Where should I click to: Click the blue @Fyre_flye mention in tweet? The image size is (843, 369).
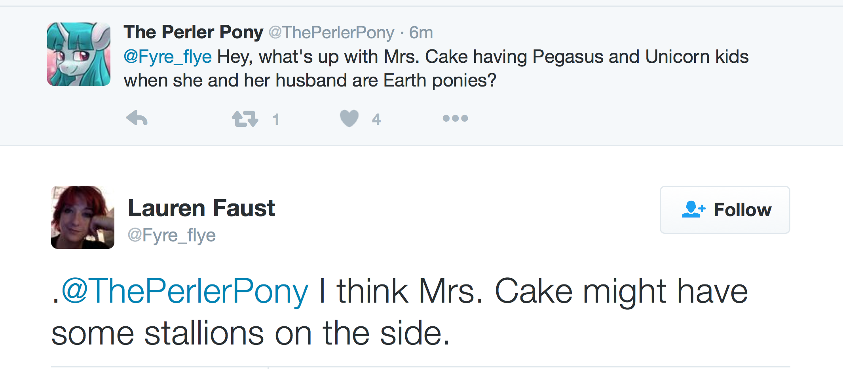tap(168, 57)
